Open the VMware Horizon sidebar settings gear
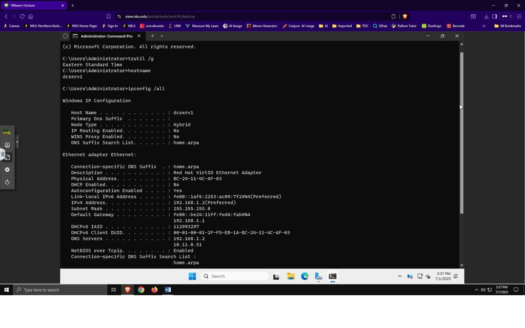 (x=7, y=170)
